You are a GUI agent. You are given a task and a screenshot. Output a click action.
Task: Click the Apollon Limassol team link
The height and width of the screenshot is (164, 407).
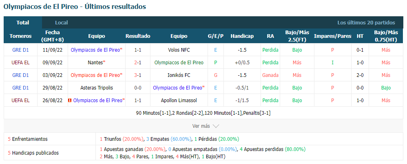coord(179,101)
